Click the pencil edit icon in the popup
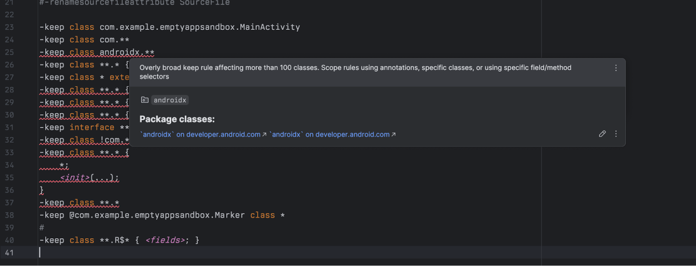The image size is (696, 266). click(x=602, y=134)
